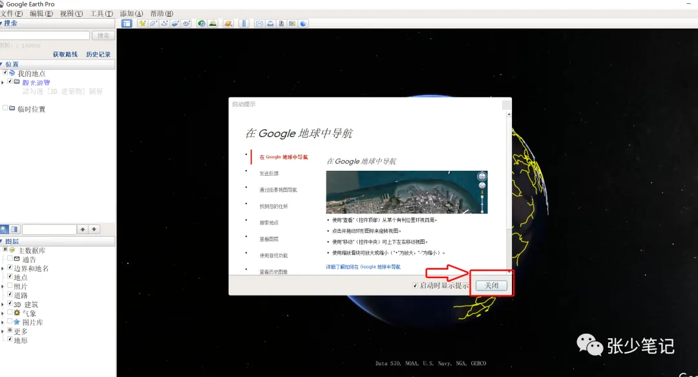Image resolution: width=698 pixels, height=377 pixels.
Task: Open 详细了解如何在 Google 地球中导航 link
Action: [363, 266]
